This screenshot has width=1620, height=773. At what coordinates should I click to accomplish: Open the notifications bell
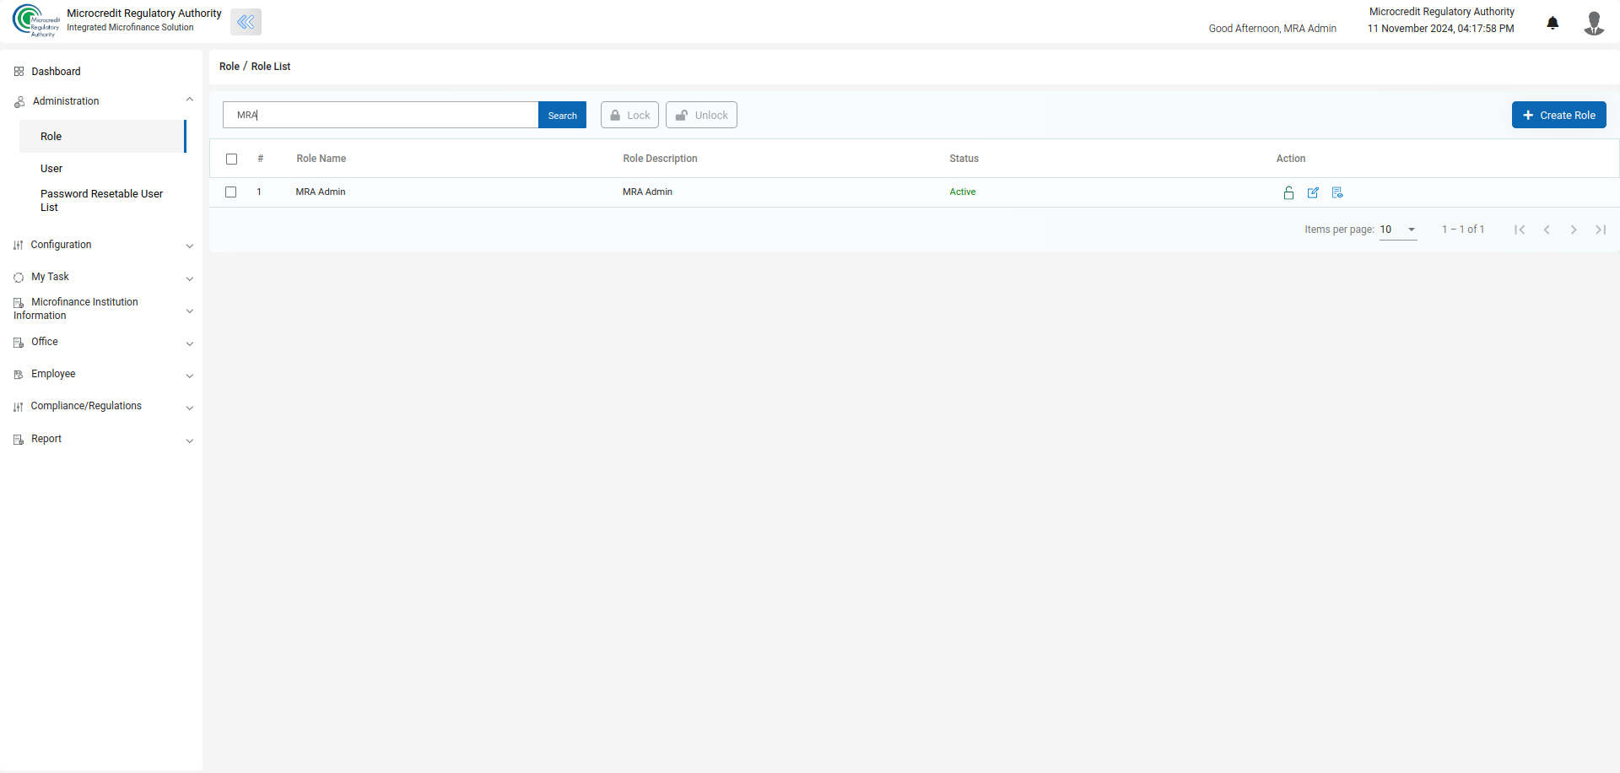click(x=1552, y=23)
